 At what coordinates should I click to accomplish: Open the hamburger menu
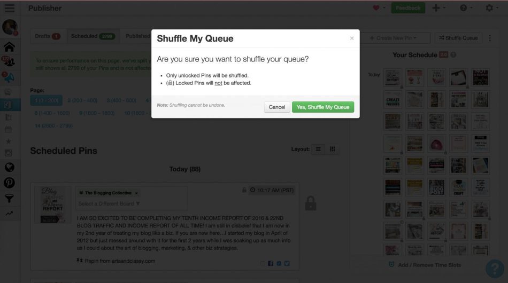click(10, 8)
